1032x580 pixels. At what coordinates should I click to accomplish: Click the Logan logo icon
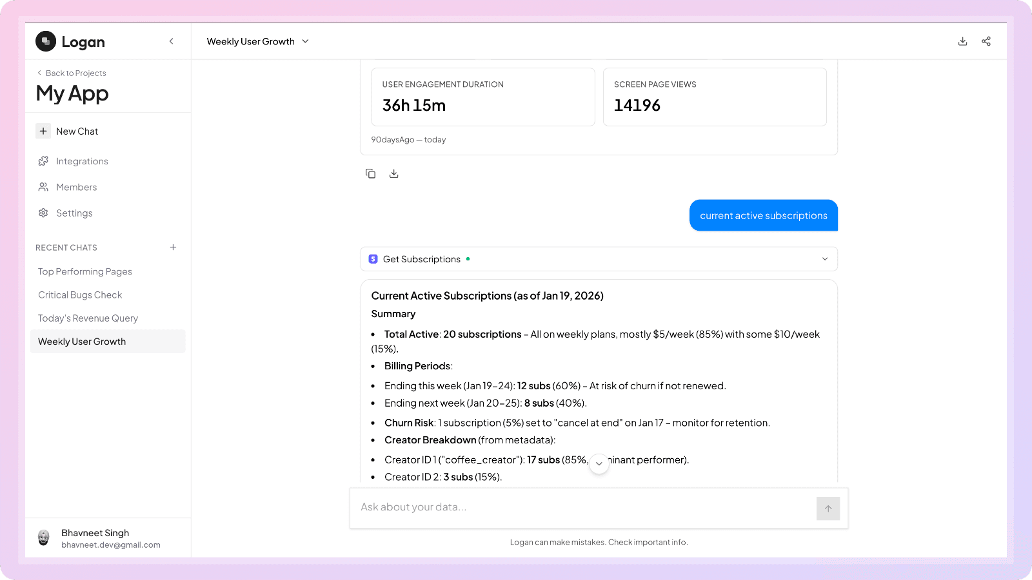pos(46,41)
